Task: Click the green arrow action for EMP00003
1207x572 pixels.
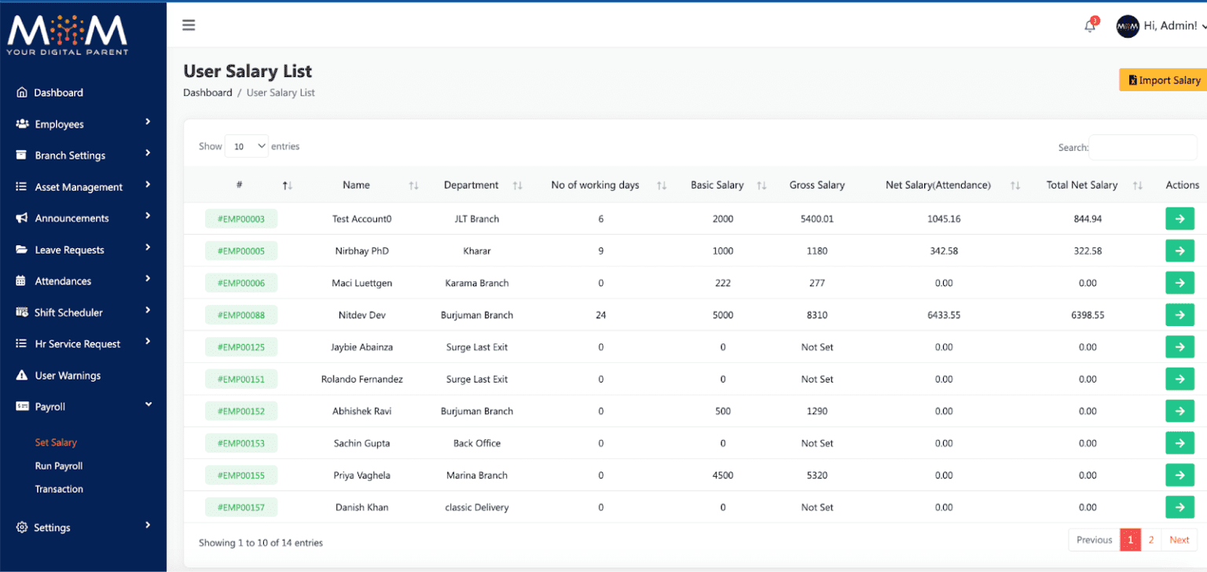Action: 1179,218
